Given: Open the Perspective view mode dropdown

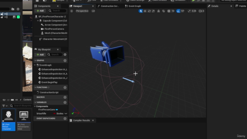Looking at the screenshot, I should (x=82, y=11).
